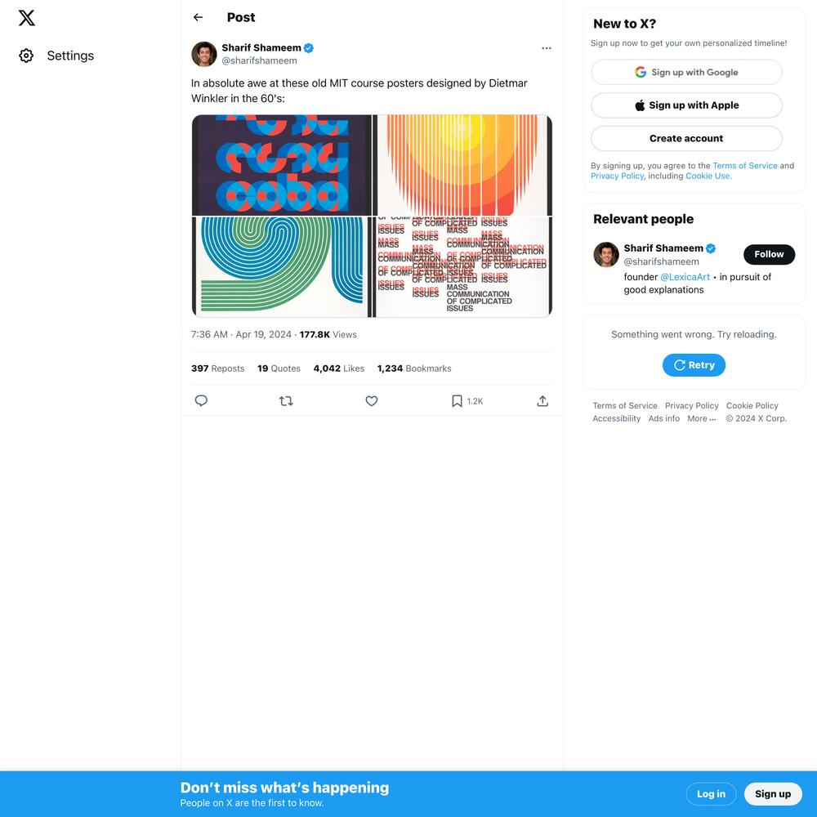Open the three-dot more menu on post
The height and width of the screenshot is (817, 817).
click(x=546, y=48)
